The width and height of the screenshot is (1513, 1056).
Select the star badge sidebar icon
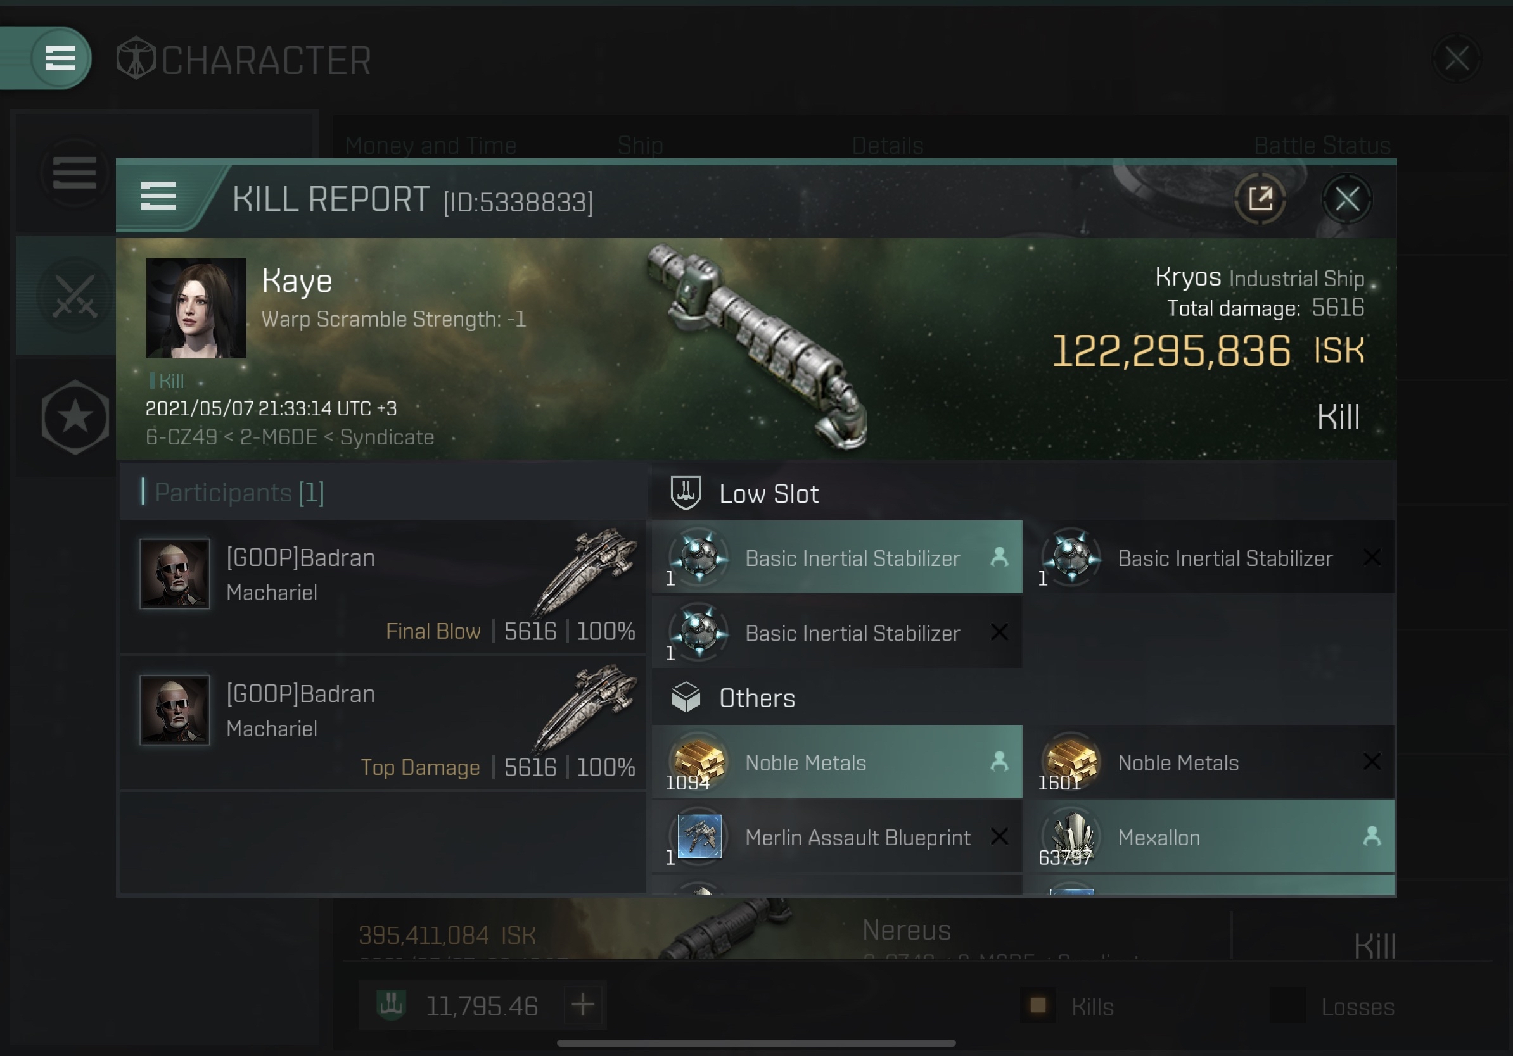click(75, 417)
